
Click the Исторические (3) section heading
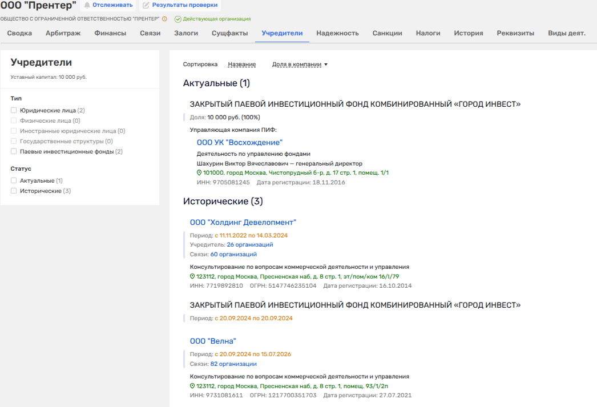point(223,201)
